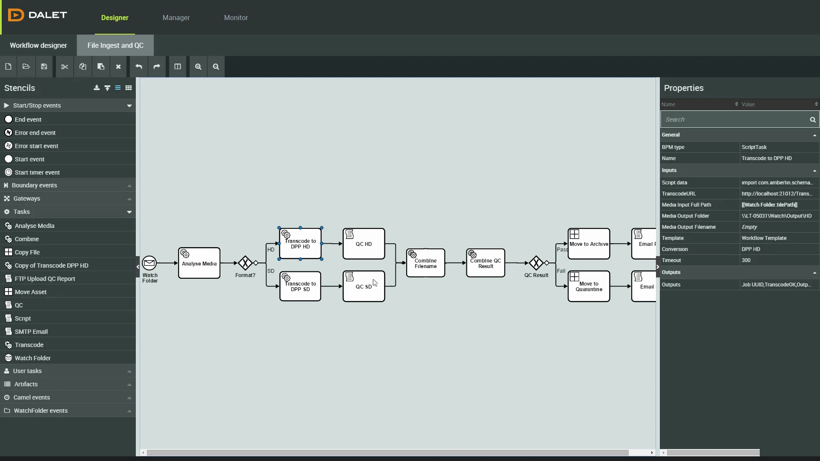Switch stencils panel to grid view
The image size is (820, 461).
(128, 88)
